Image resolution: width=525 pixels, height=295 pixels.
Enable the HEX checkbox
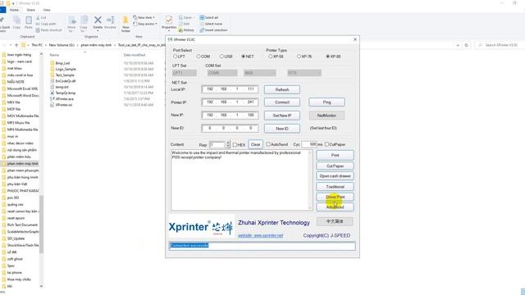[235, 145]
